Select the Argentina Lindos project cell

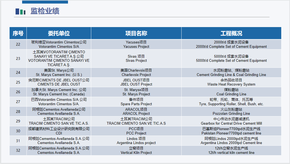pos(136,141)
